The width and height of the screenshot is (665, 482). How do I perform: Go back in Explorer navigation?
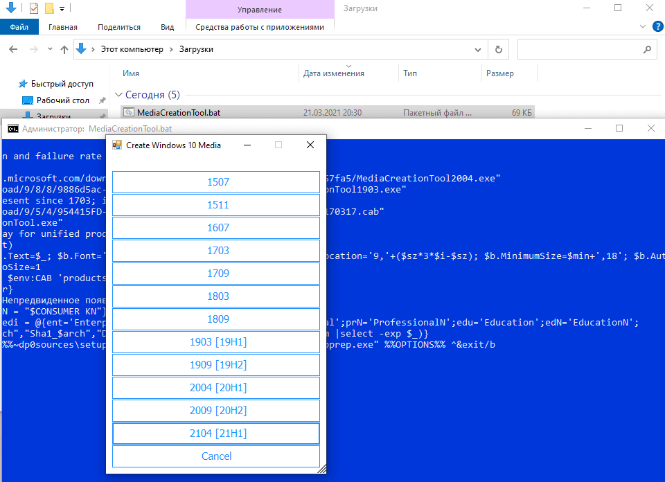[13, 50]
